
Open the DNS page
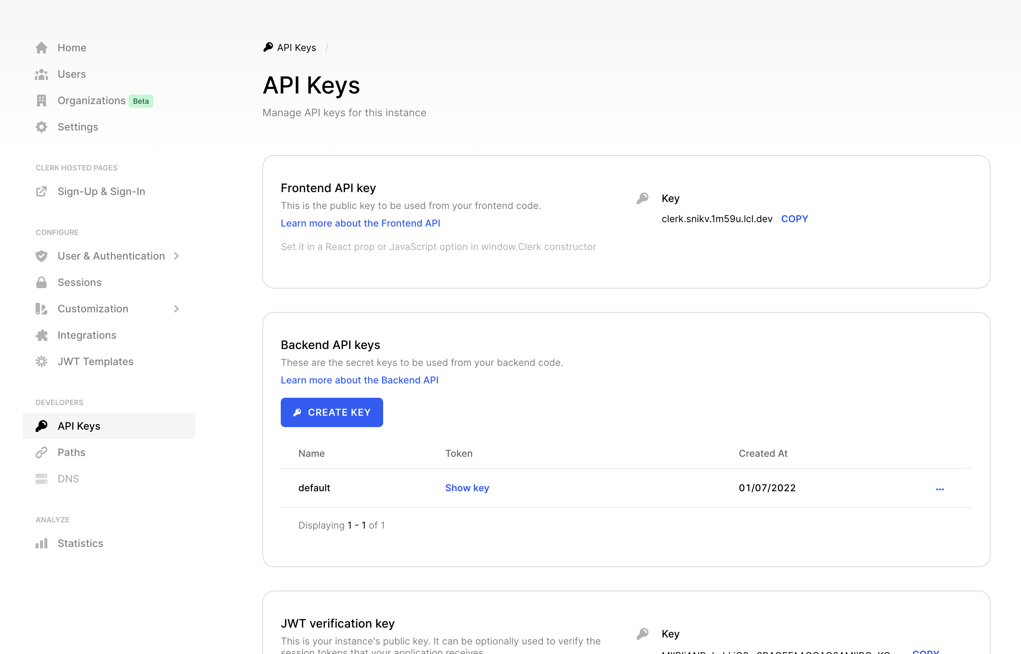click(68, 479)
